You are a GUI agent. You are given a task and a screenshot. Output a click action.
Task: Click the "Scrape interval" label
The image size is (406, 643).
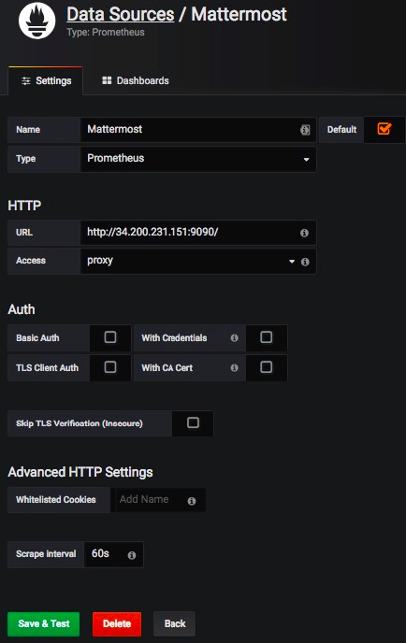(46, 554)
